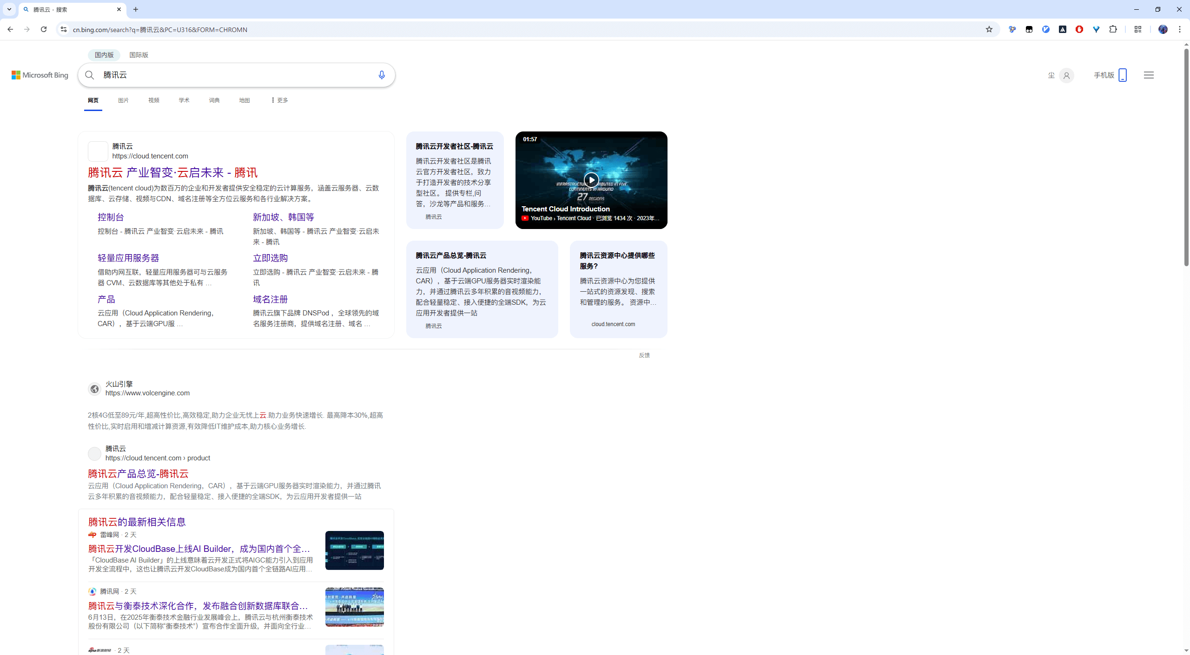Click the blue circular extension icon
1190x655 pixels.
pyautogui.click(x=1046, y=29)
